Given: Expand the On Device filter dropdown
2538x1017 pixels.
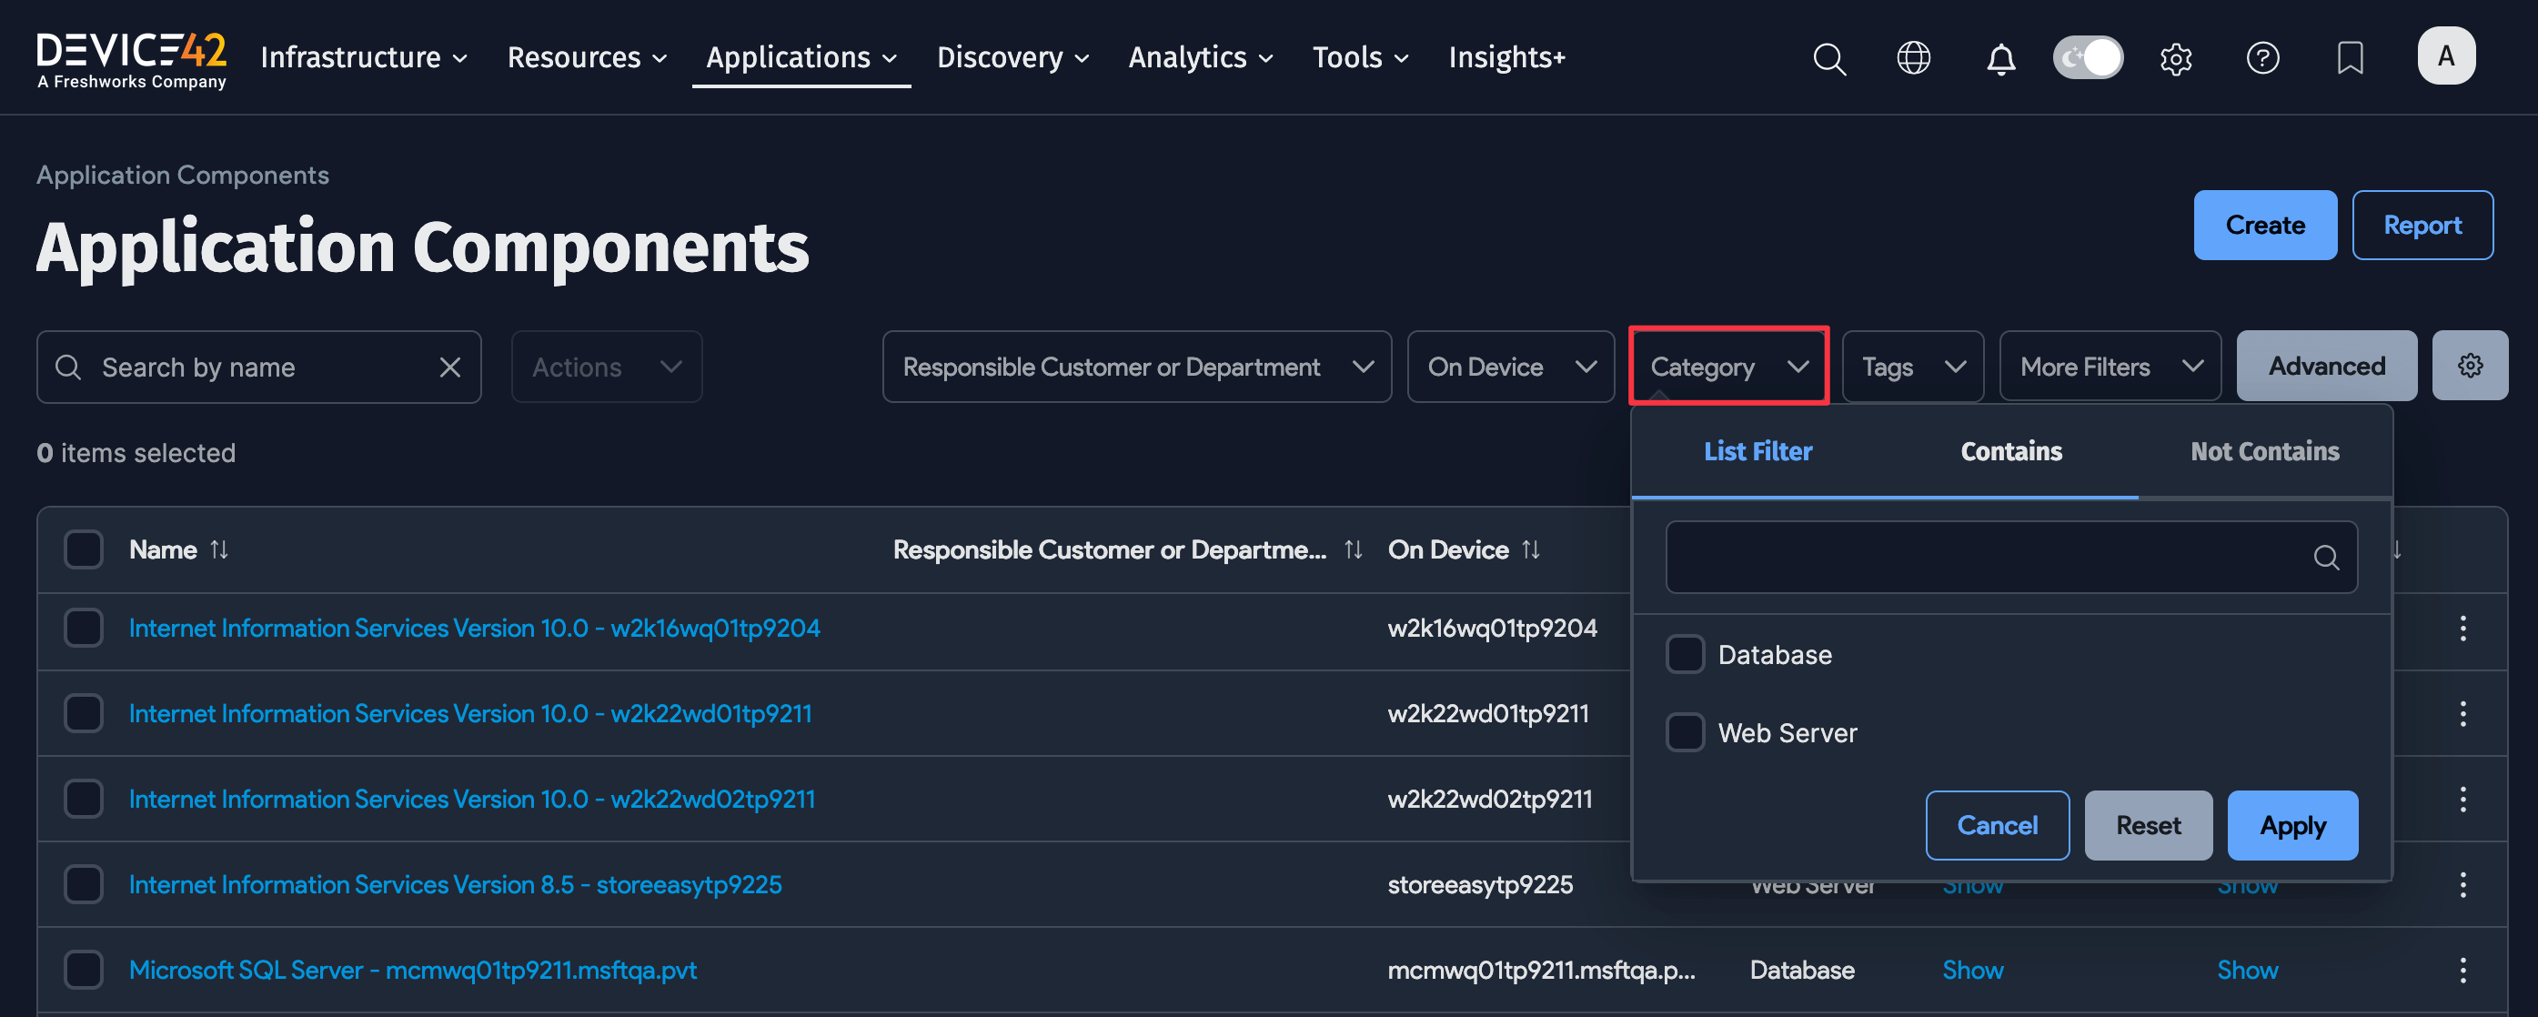Looking at the screenshot, I should (x=1510, y=366).
